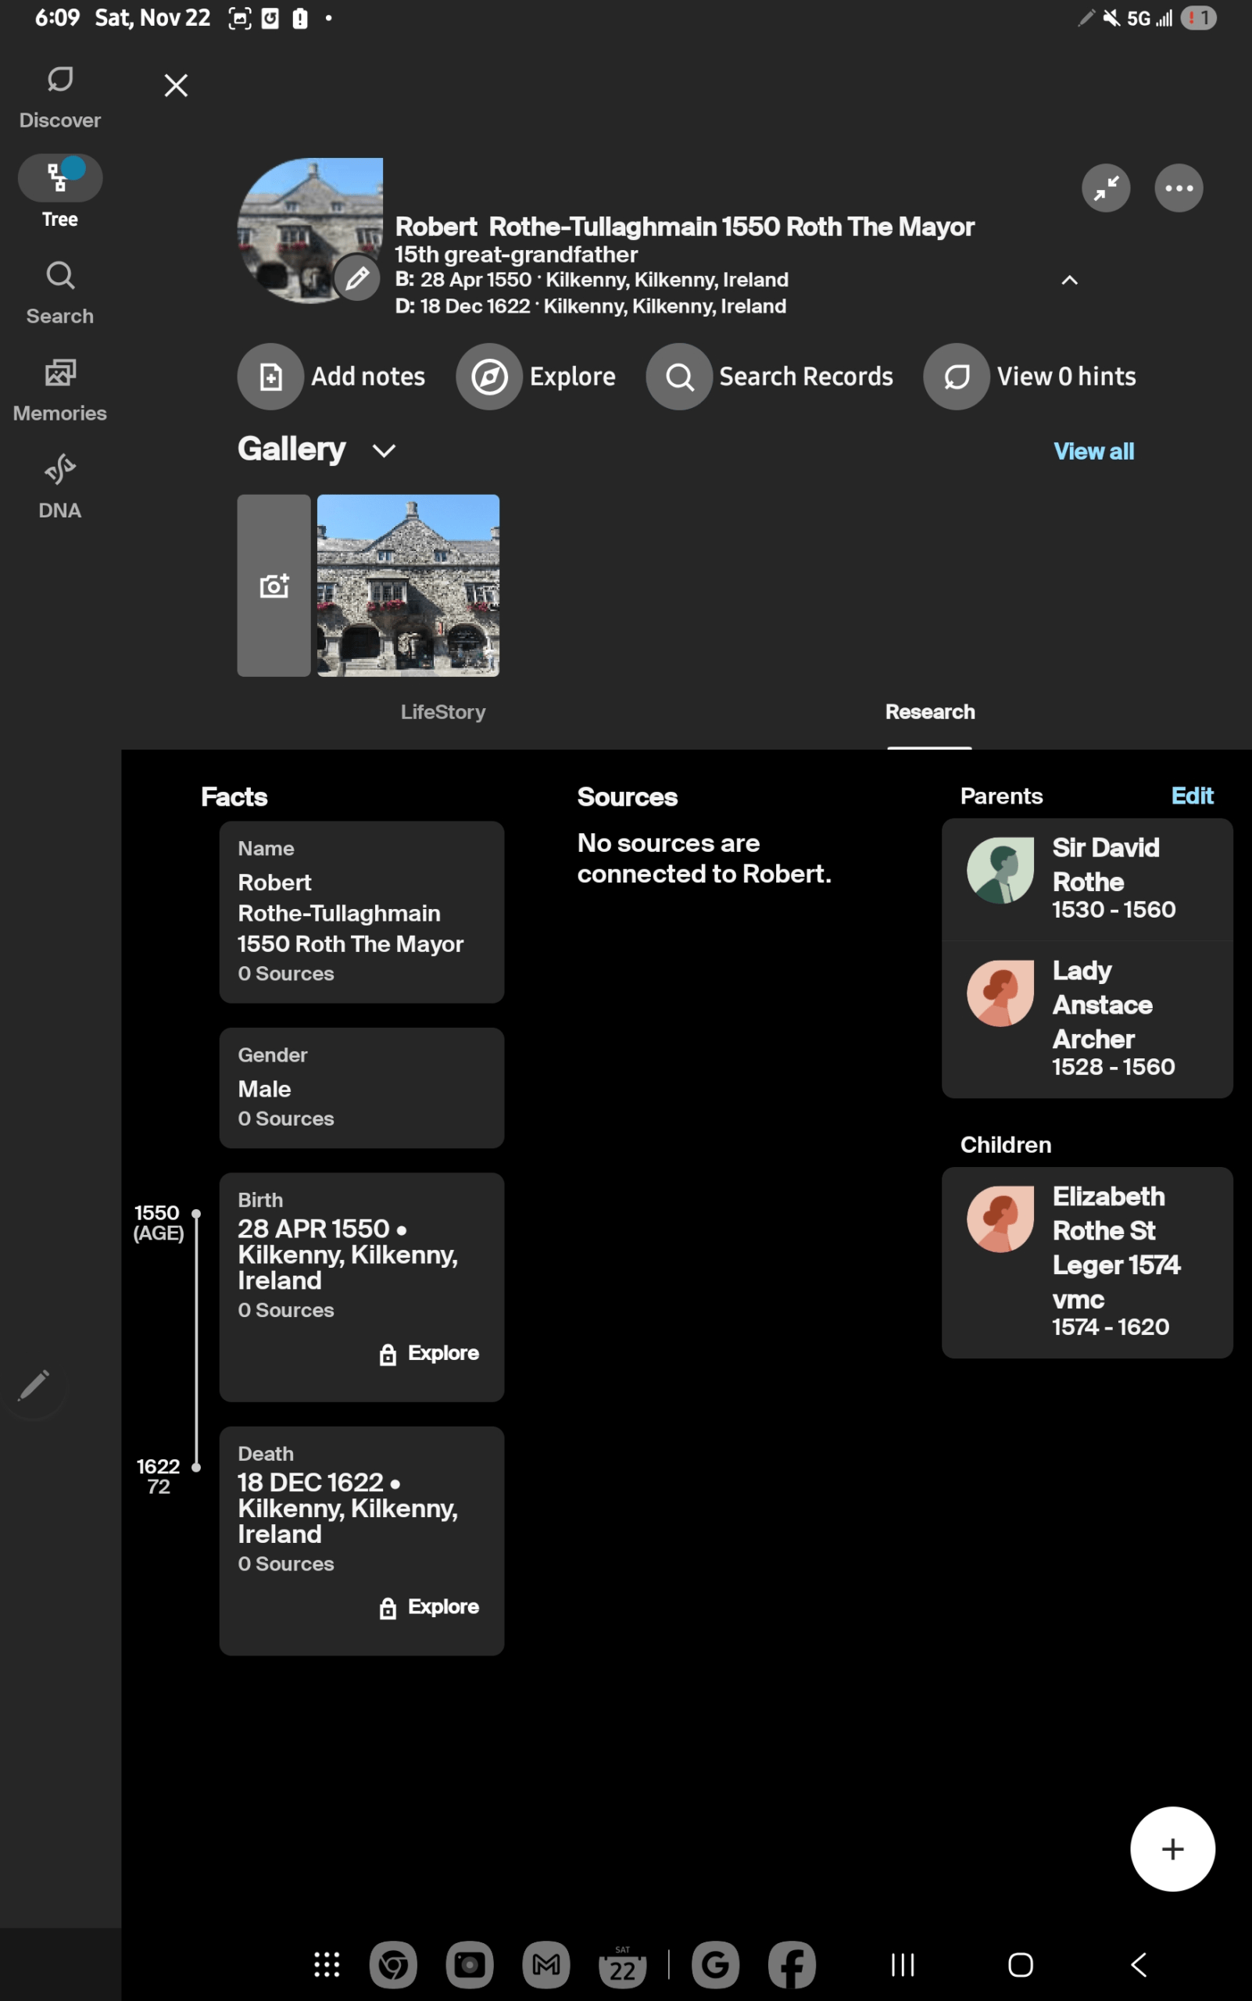Expand the Gallery dropdown

384,449
